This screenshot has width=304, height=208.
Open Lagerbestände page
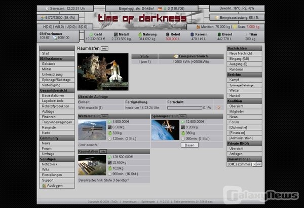(57, 101)
